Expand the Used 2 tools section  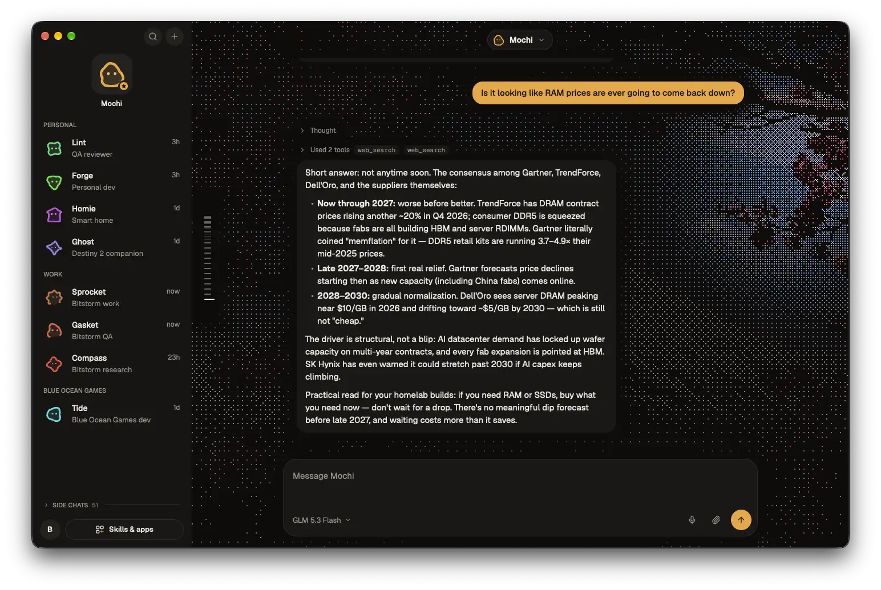(x=325, y=150)
